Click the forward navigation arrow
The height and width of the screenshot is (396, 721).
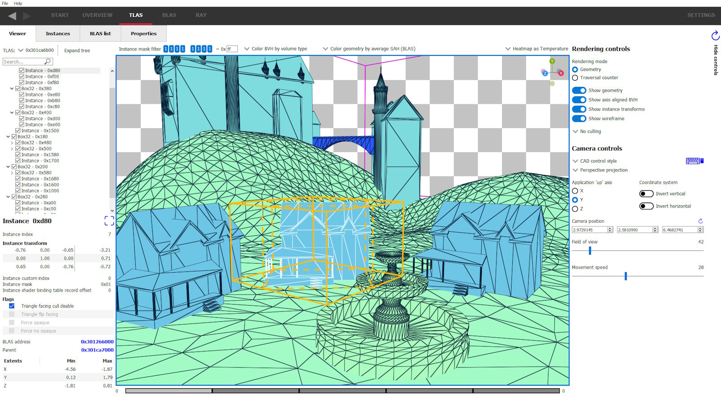pos(27,16)
